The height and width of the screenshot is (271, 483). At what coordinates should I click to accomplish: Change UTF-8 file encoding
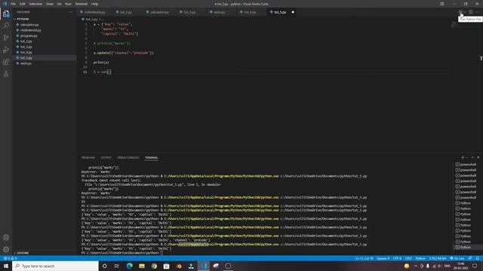397,258
